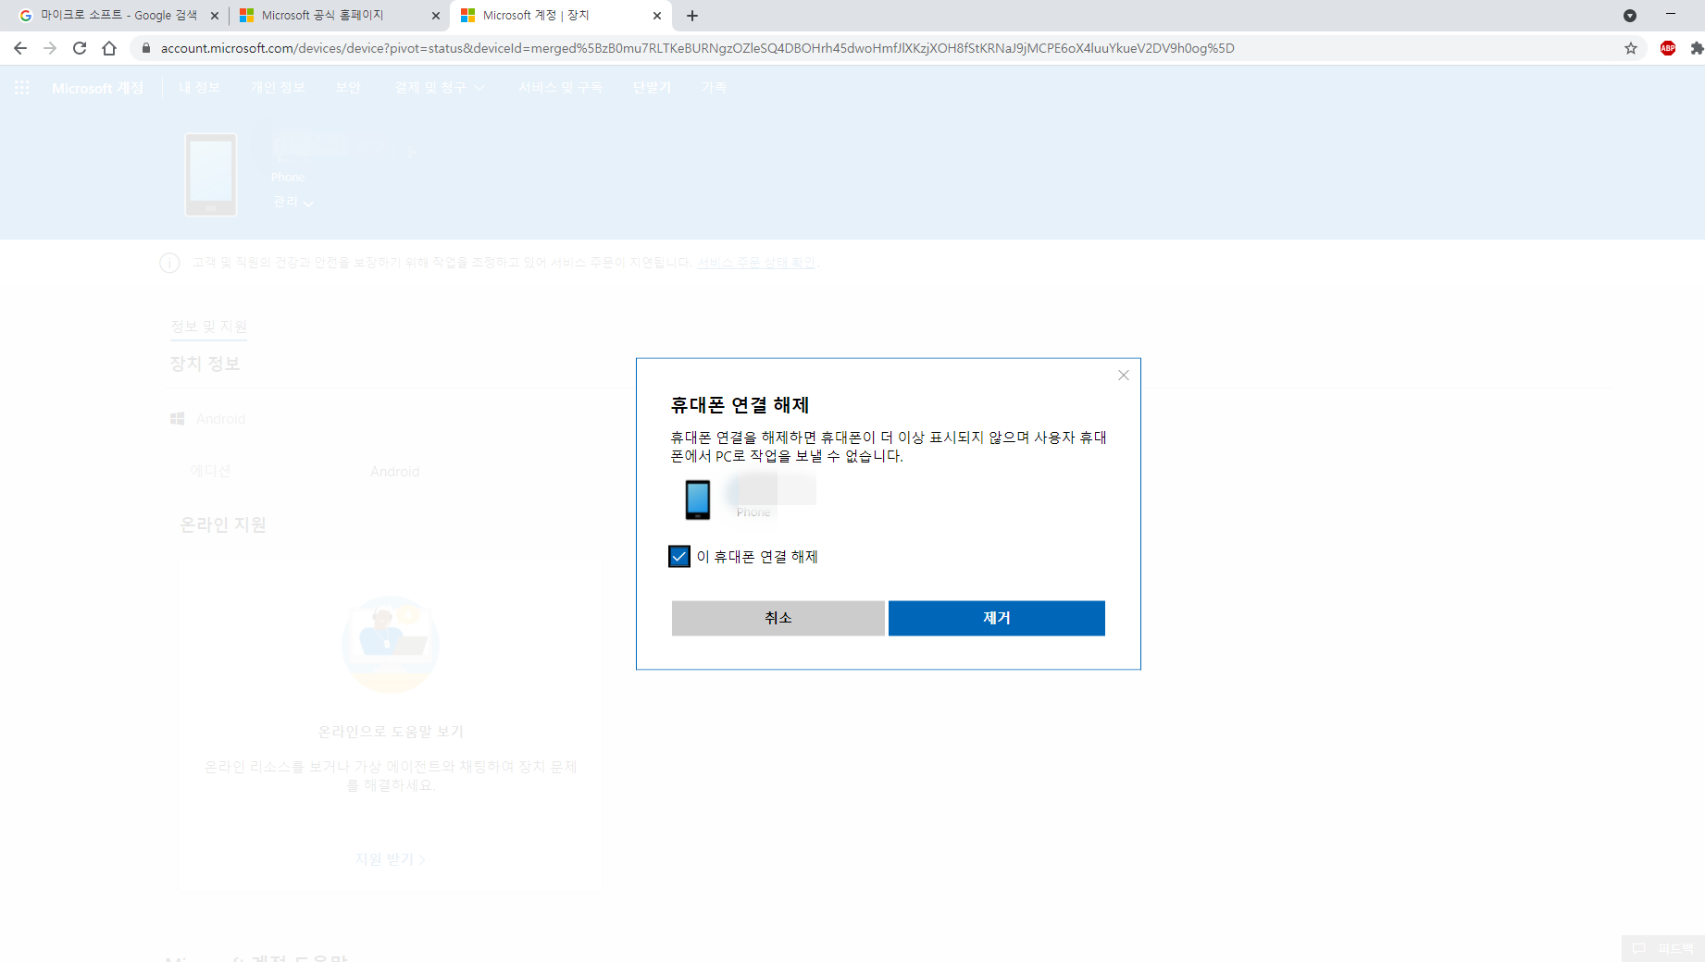The image size is (1705, 962).
Task: Open the Chrome profile dropdown icon
Action: coord(1630,16)
